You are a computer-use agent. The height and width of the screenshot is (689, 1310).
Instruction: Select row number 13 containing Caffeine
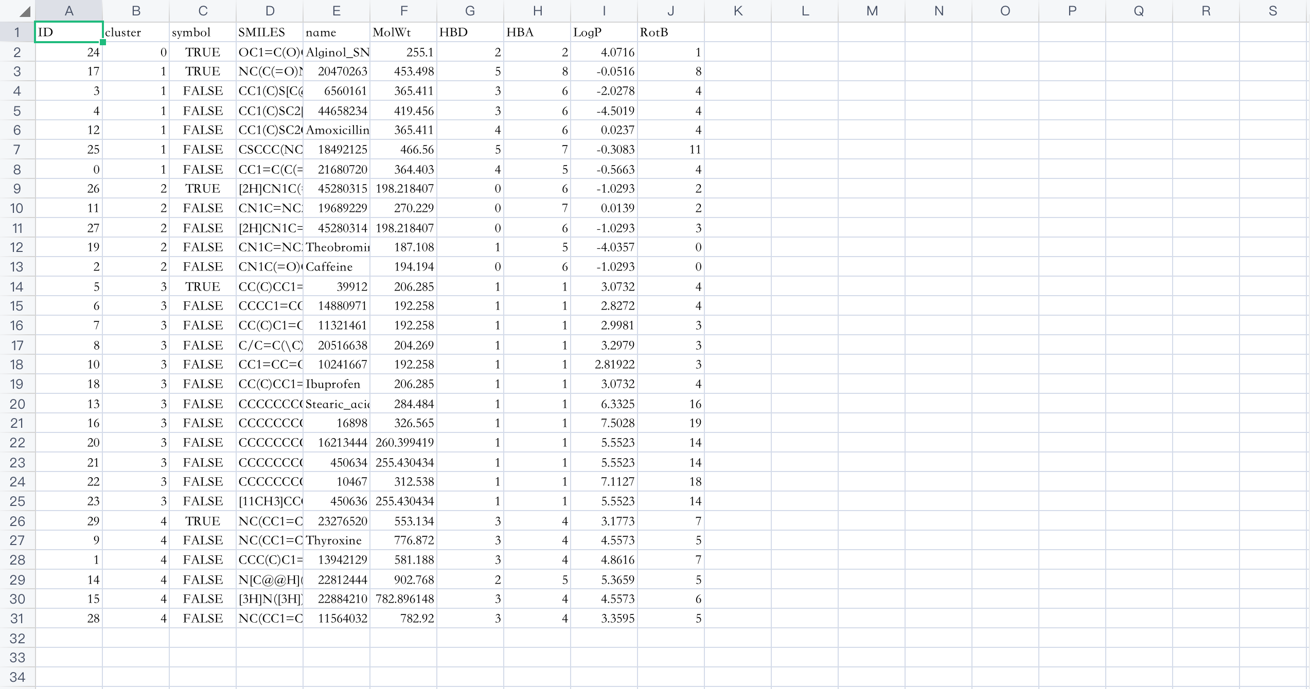click(16, 266)
